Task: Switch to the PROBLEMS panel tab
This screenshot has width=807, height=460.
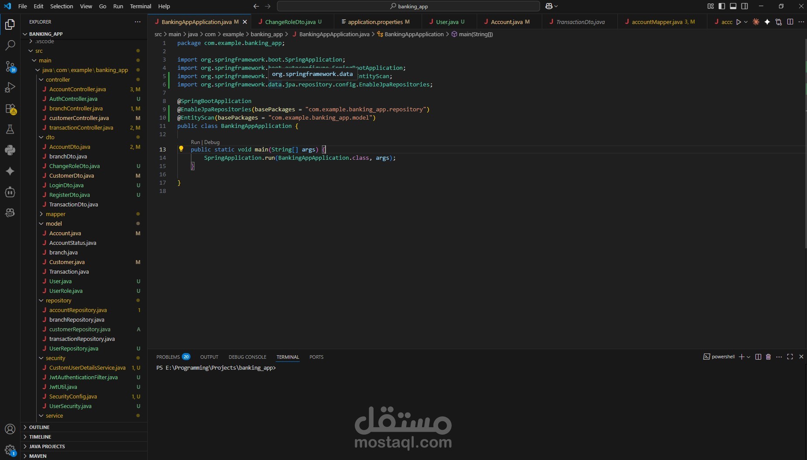Action: pos(173,357)
